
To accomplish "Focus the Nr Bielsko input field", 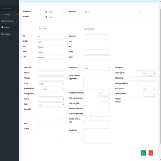I will point(51,73).
